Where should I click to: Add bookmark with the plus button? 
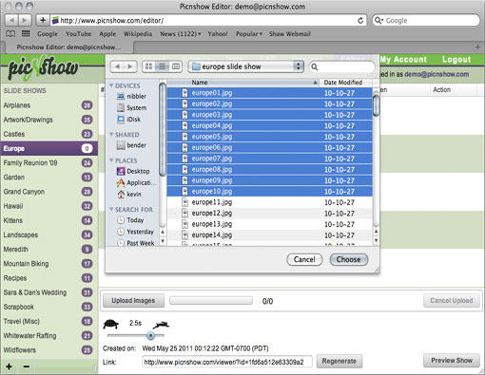(43, 21)
